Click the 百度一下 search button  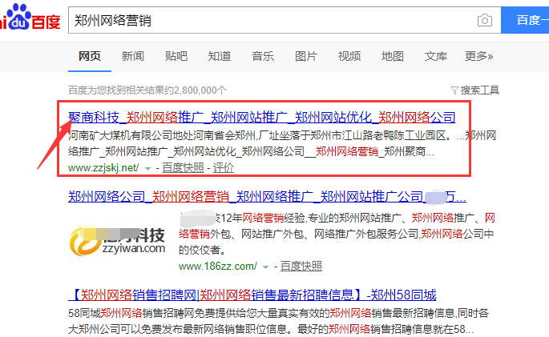525,20
